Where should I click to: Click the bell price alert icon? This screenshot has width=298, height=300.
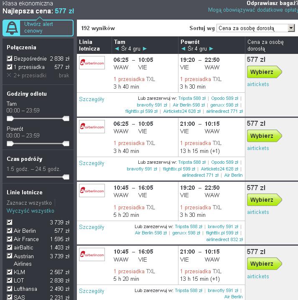point(12,28)
